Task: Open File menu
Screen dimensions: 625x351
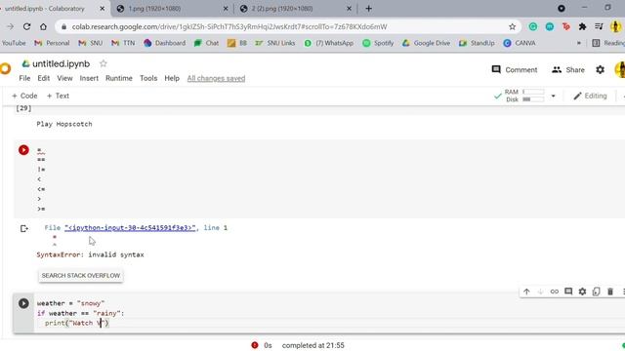Action: click(24, 78)
